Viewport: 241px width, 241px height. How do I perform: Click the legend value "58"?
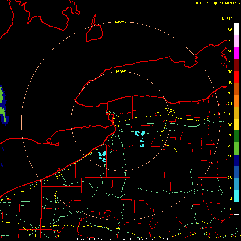coord(230,51)
